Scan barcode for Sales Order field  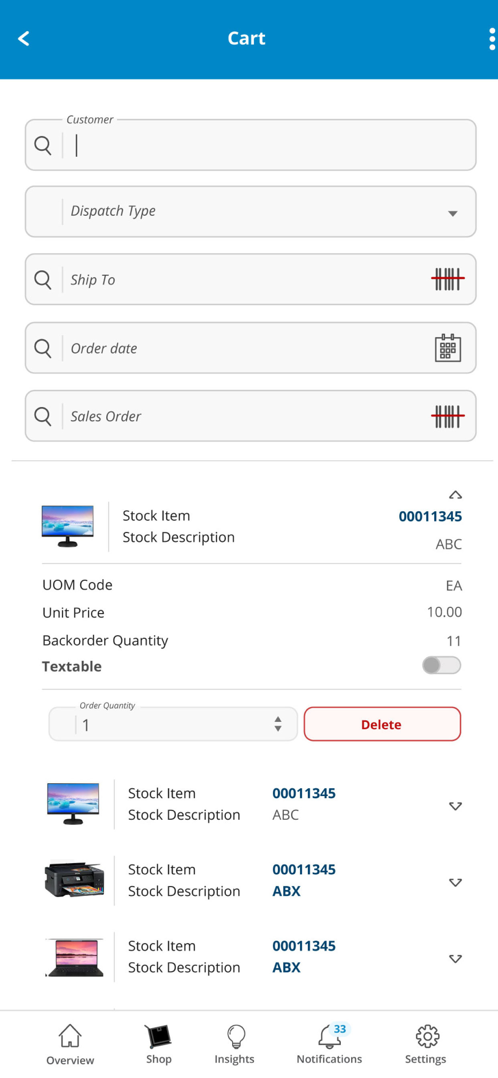pyautogui.click(x=448, y=416)
